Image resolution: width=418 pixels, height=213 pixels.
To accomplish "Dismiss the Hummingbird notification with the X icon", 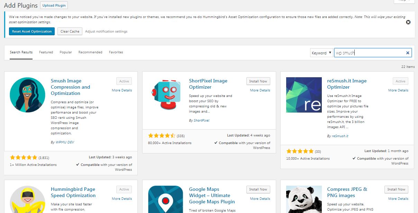I will 408,22.
